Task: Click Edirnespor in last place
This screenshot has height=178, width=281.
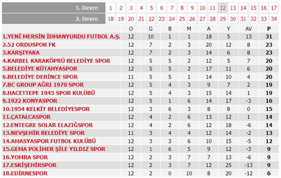Action: pos(25,173)
